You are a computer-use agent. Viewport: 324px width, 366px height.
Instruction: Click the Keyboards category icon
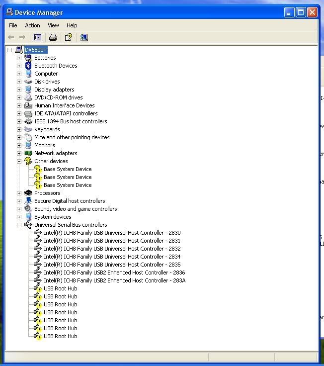tap(28, 129)
